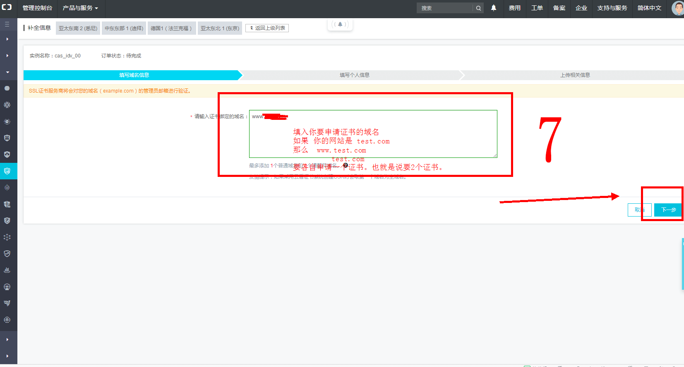Open the user avatar profile
The width and height of the screenshot is (684, 367).
tap(677, 8)
